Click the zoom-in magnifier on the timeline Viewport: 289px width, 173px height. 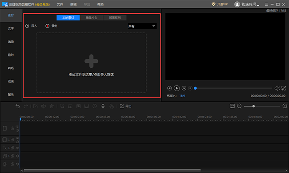click(x=285, y=106)
